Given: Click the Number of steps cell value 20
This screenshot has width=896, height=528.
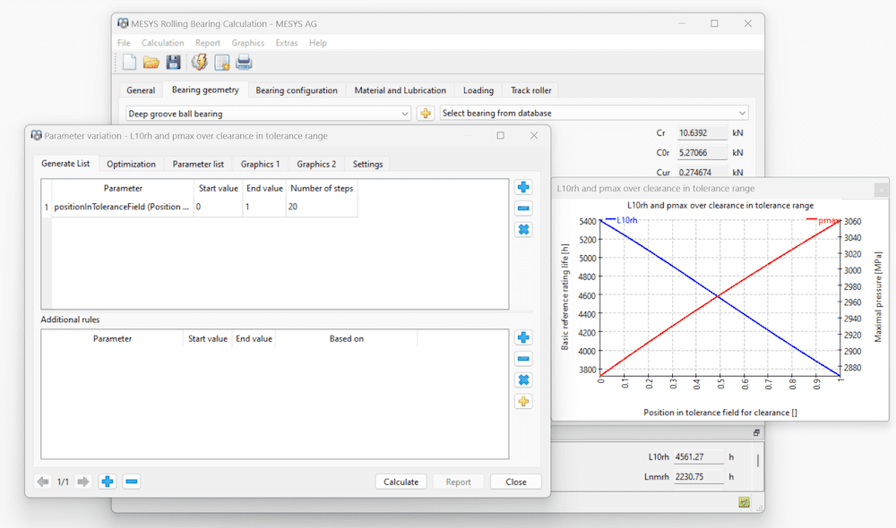Looking at the screenshot, I should pyautogui.click(x=321, y=207).
